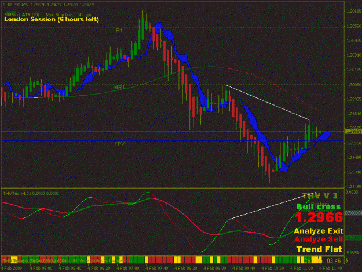
Task: Click the -0.0005 indicator scale value
Action: point(353,252)
